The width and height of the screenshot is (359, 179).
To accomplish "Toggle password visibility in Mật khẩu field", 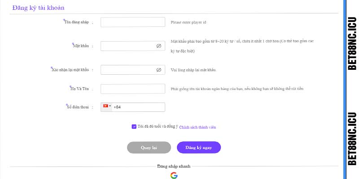I will tap(159, 46).
